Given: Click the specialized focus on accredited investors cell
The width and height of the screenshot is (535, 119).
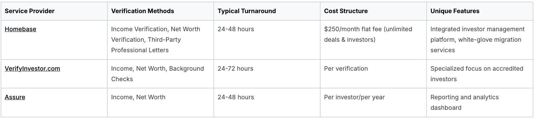Looking at the screenshot, I should point(480,74).
